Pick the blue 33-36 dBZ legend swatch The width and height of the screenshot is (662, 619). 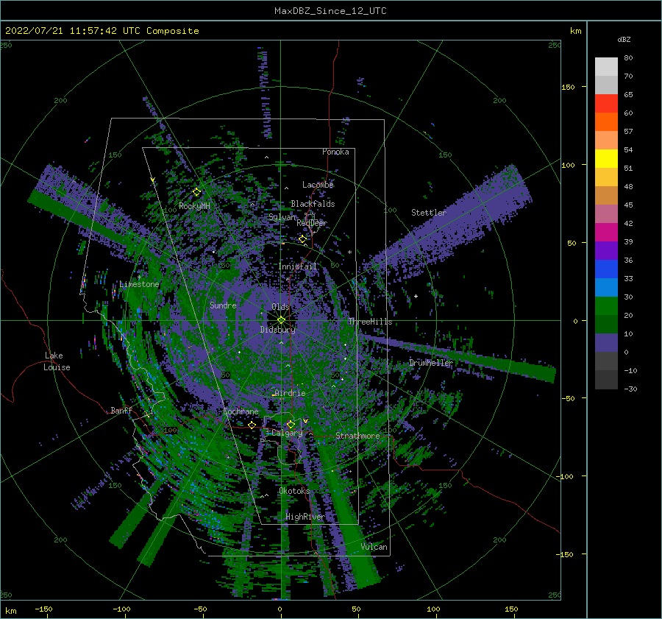point(606,269)
